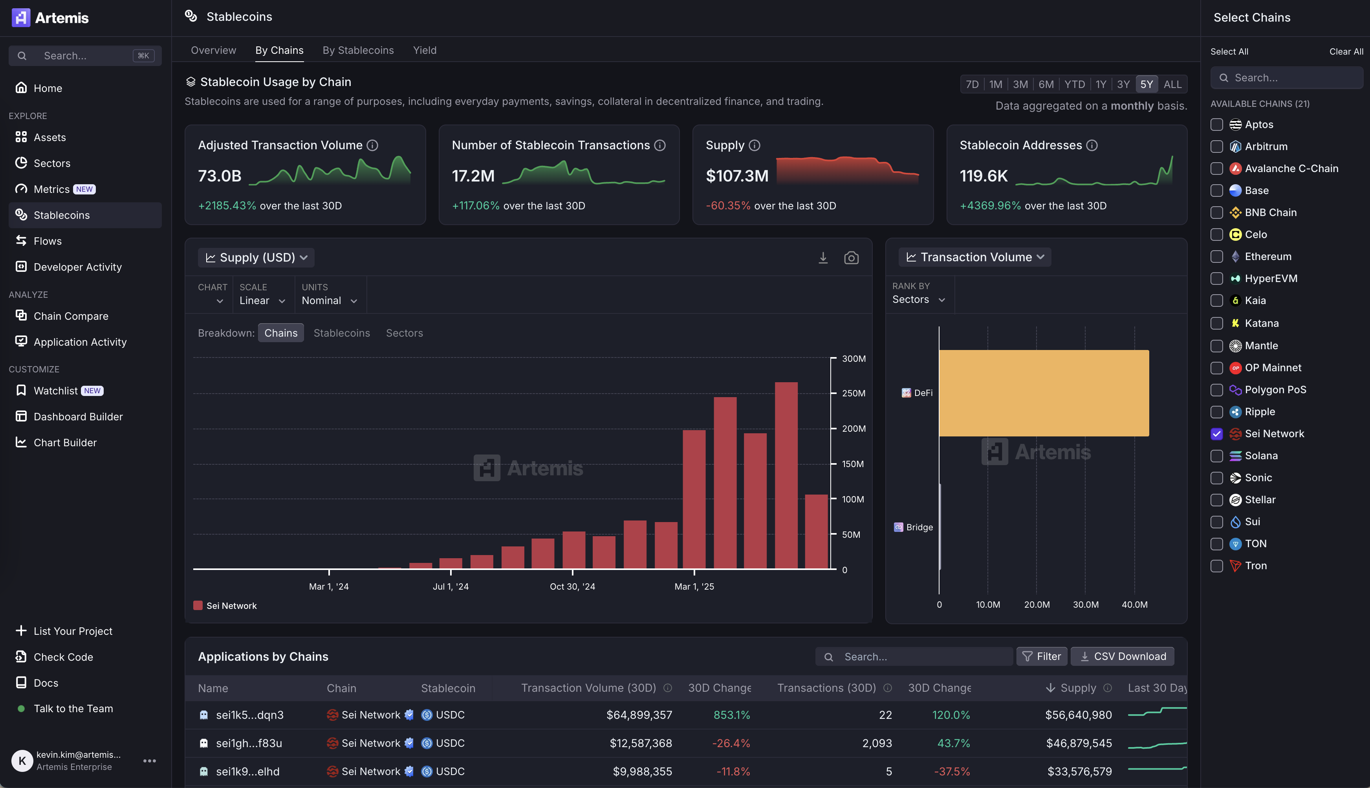Open the CHART type dropdown

212,294
